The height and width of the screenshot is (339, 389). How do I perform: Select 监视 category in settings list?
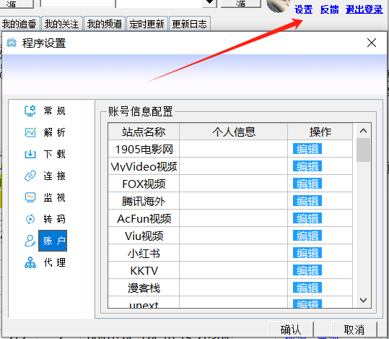55,197
